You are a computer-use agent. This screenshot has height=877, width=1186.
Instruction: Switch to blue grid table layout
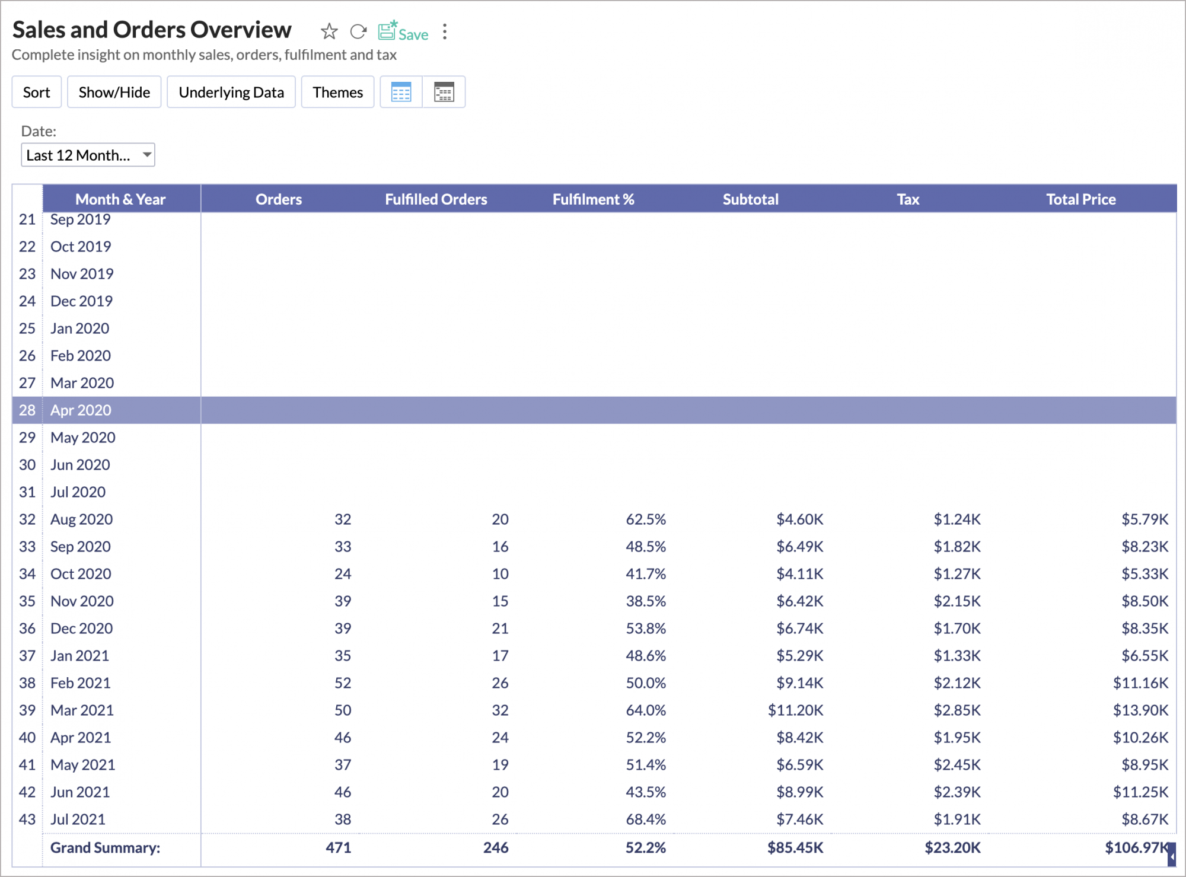pos(401,93)
